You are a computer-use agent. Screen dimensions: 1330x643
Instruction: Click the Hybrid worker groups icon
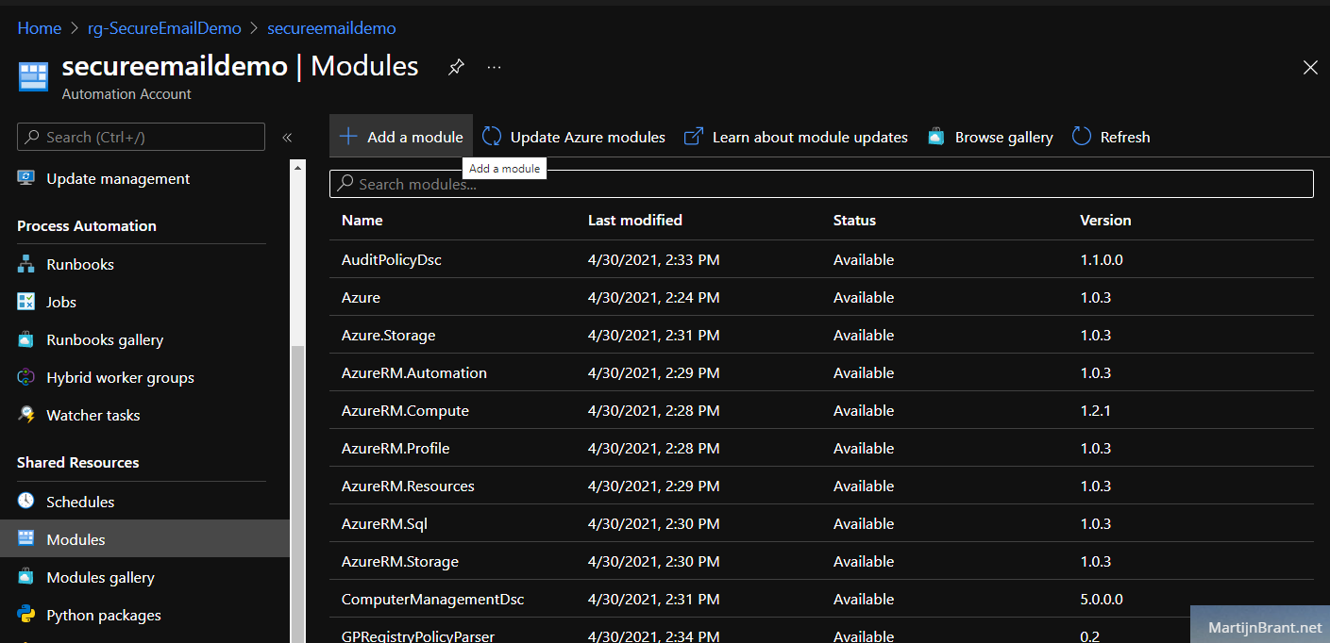[26, 377]
